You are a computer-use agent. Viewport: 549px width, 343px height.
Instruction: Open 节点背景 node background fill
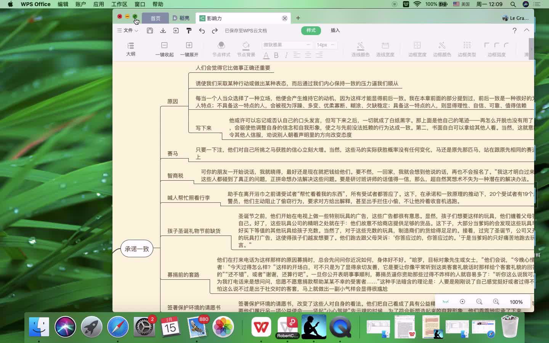246,49
